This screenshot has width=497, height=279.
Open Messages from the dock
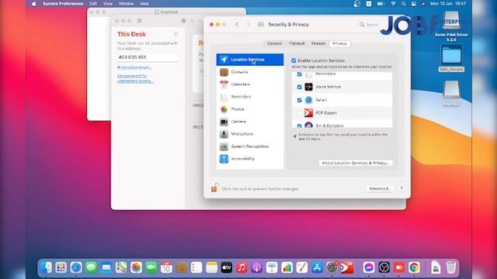[91, 267]
